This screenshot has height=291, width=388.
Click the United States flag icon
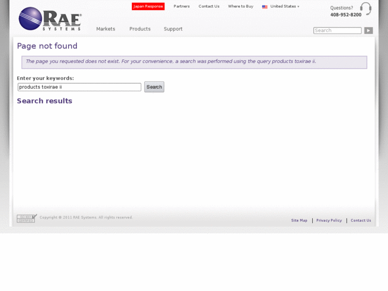coord(265,7)
